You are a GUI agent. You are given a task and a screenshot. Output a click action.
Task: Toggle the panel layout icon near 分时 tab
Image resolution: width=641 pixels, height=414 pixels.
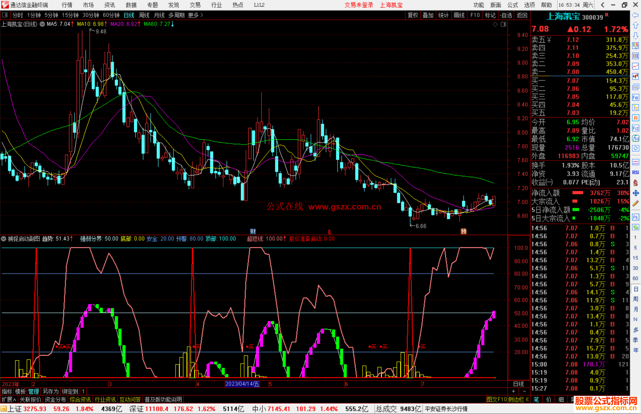click(5, 15)
